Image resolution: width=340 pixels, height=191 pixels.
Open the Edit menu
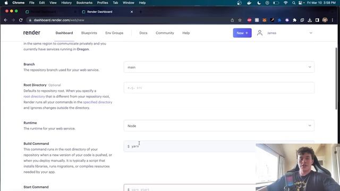click(42, 3)
